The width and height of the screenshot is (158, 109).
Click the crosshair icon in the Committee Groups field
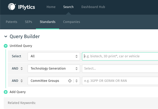pyautogui.click(x=70, y=81)
